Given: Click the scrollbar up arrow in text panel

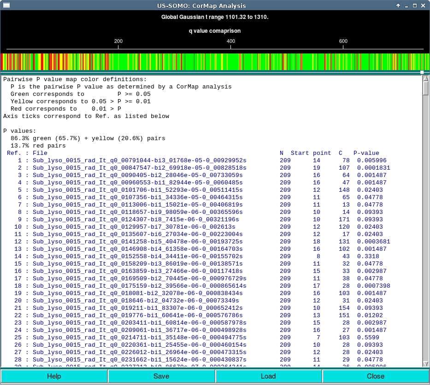Looking at the screenshot, I should [426, 78].
